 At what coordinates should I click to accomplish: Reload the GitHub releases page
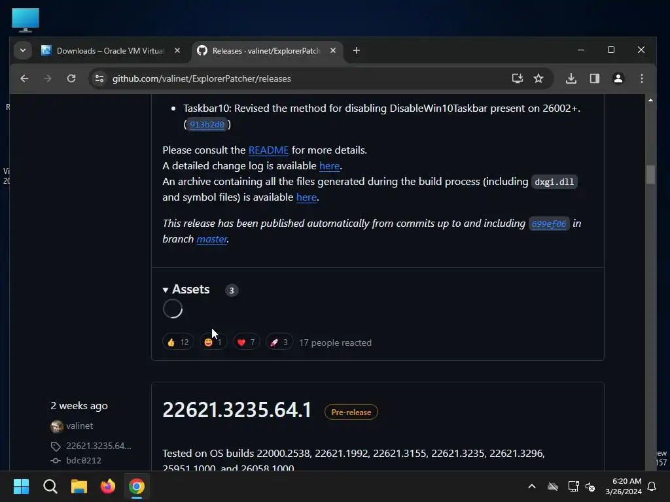[x=71, y=78]
